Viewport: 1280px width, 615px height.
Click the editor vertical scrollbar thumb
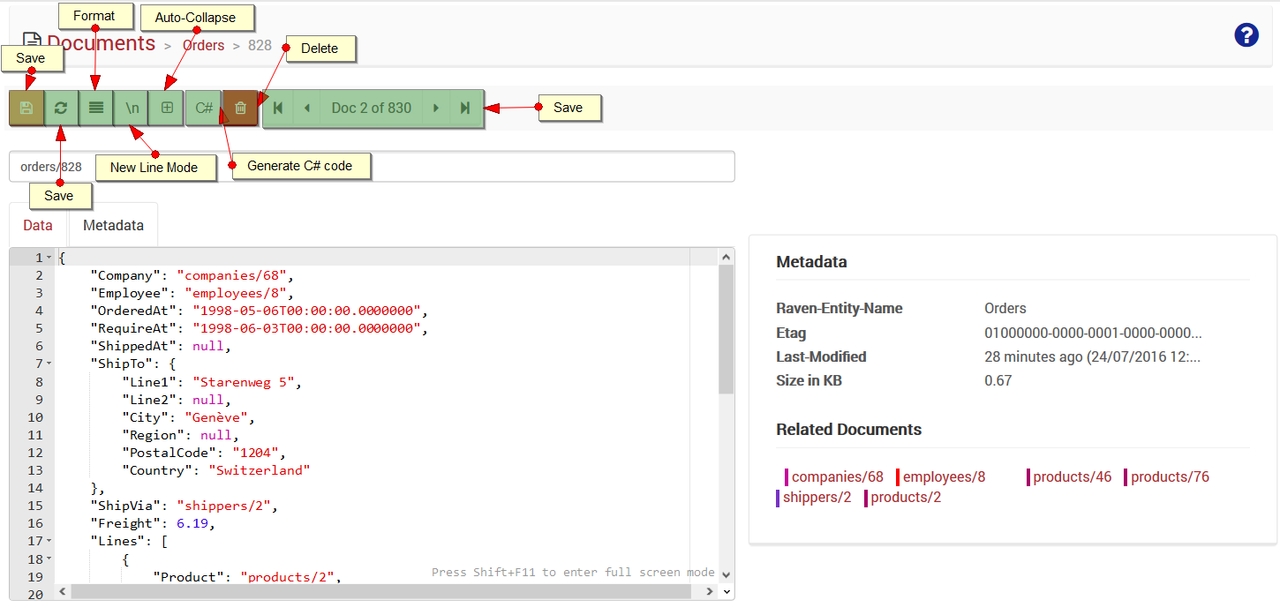(726, 329)
